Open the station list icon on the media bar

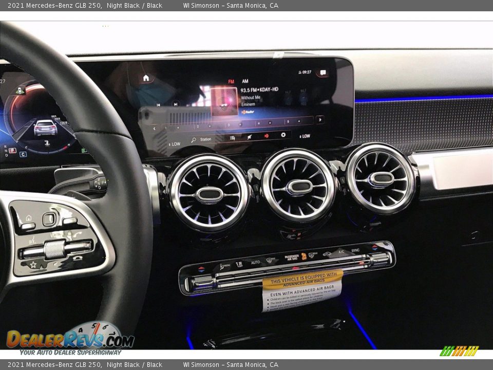tap(232, 137)
